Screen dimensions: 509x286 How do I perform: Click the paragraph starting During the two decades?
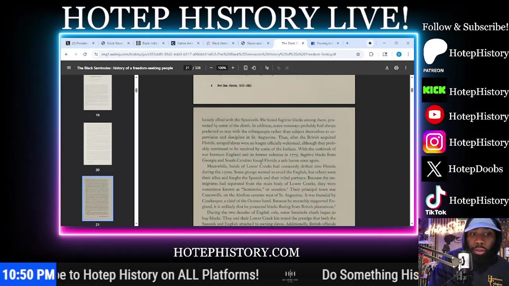coord(269,218)
